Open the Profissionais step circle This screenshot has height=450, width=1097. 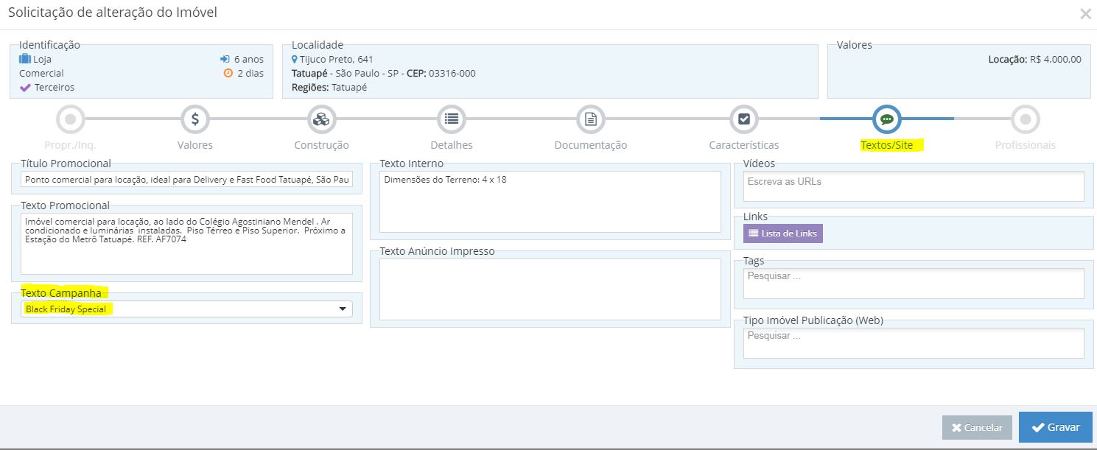point(1025,119)
